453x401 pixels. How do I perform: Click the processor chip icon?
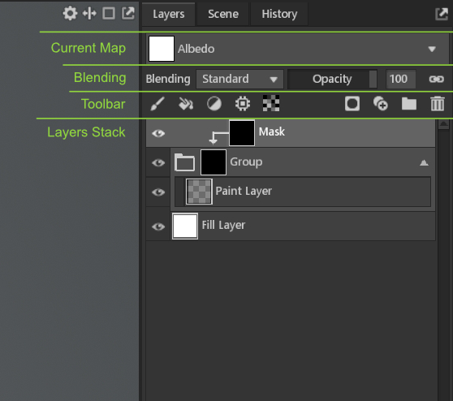point(243,104)
